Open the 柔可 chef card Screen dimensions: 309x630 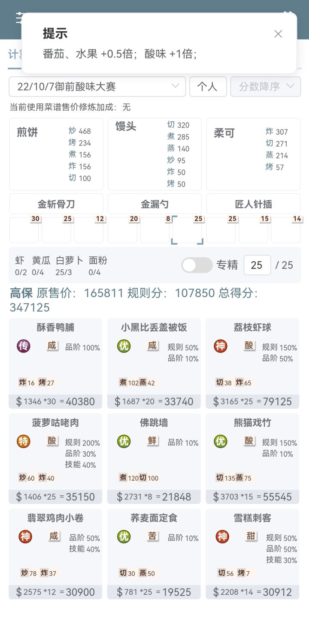[x=253, y=154]
